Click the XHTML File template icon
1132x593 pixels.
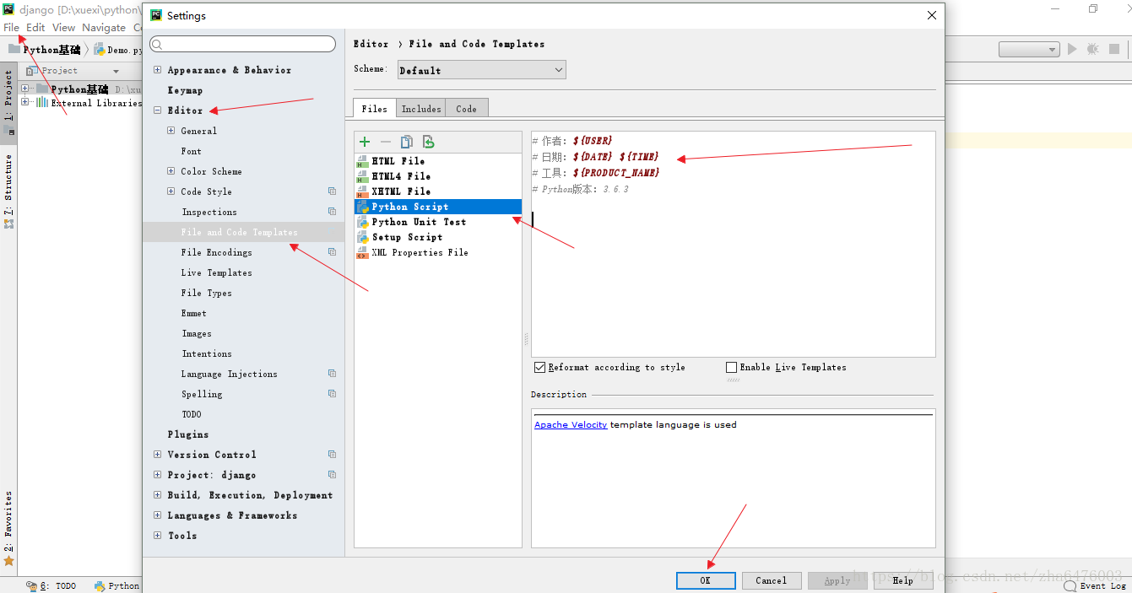362,191
